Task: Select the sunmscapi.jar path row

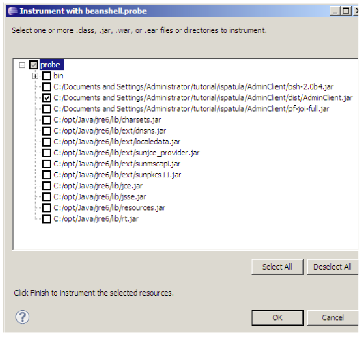Action: tap(117, 164)
